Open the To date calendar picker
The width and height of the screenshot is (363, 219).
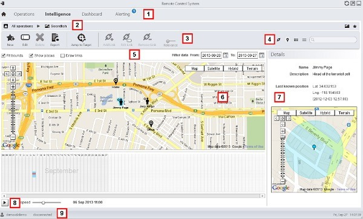click(x=261, y=55)
